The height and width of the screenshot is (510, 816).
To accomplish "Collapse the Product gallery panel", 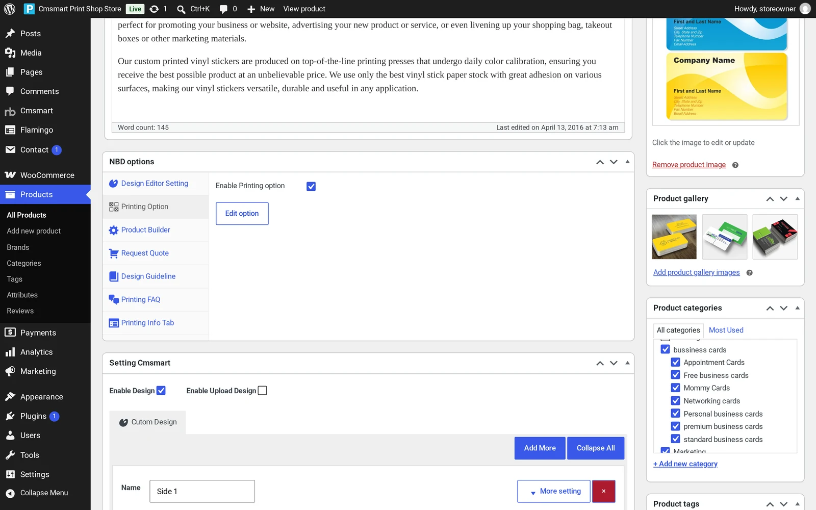I will tap(797, 198).
